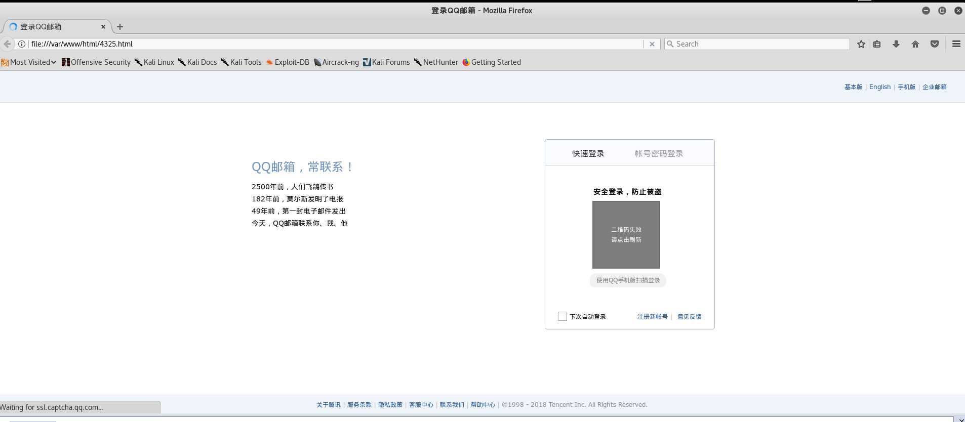This screenshot has width=965, height=422.
Task: Open a new tab with plus button
Action: [120, 27]
